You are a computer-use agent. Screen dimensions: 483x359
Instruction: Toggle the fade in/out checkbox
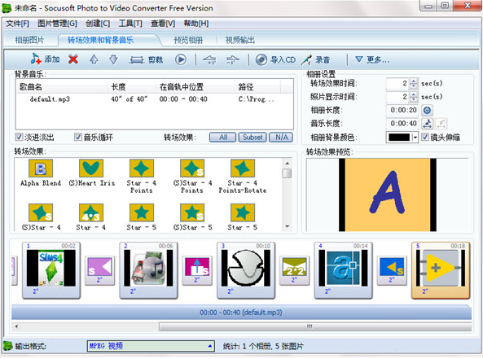coord(19,137)
